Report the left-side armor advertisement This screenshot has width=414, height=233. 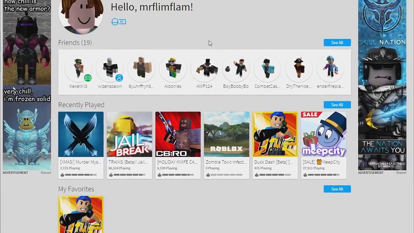point(46,173)
